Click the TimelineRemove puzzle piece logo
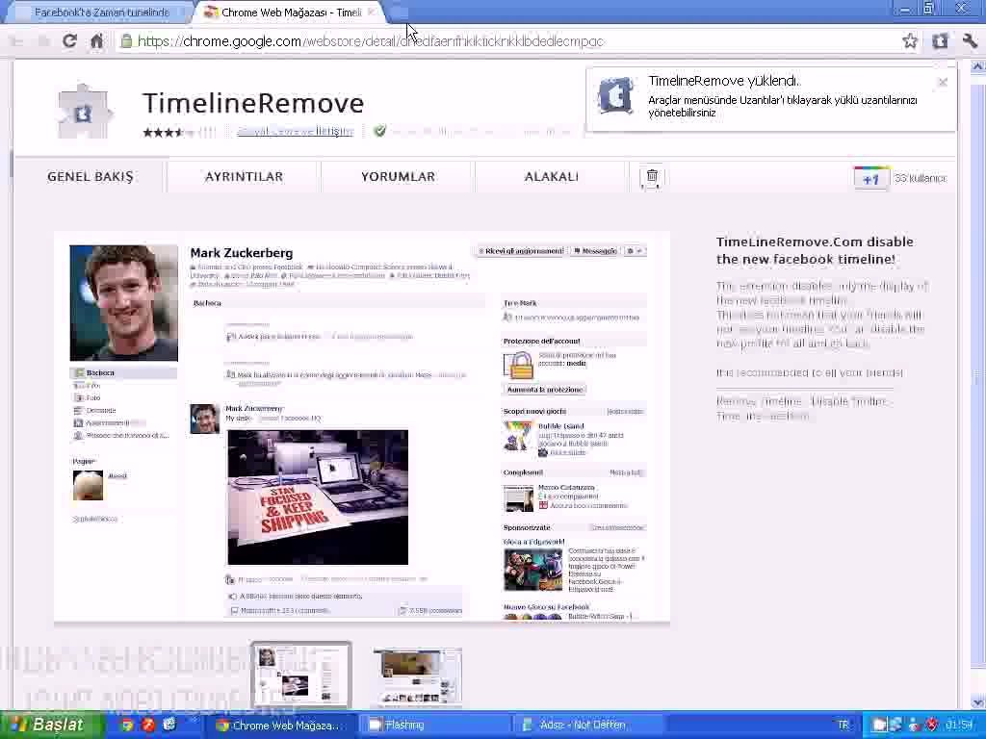This screenshot has width=986, height=739. pyautogui.click(x=84, y=111)
